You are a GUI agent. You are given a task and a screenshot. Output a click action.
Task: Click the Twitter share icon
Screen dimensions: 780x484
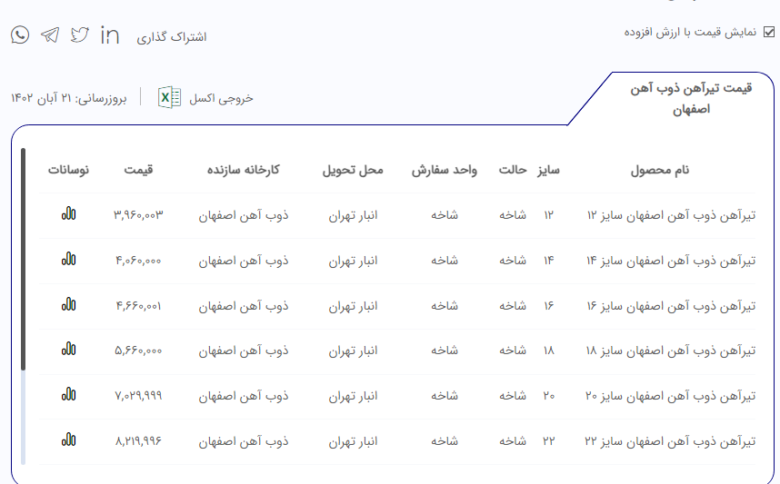point(80,35)
